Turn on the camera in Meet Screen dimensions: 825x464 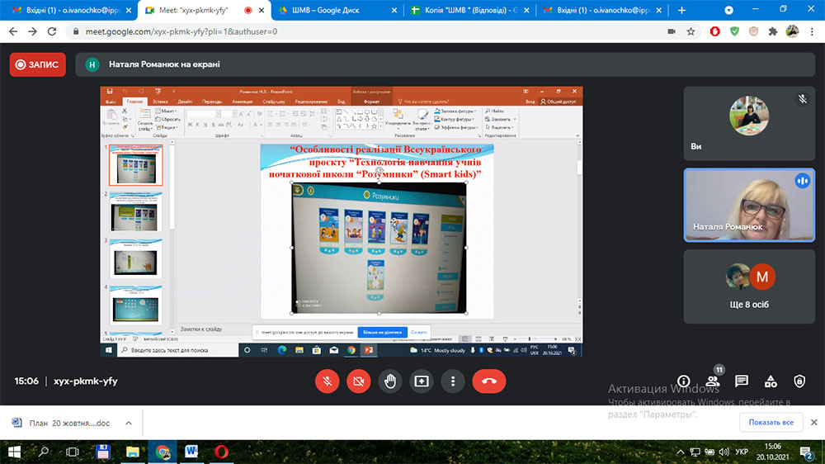(x=358, y=381)
